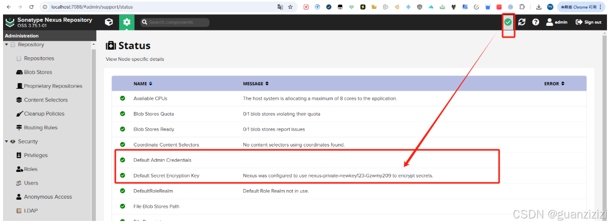Click the Blob Stores Quota check icon
Screen dimensions: 609x224
coord(122,114)
